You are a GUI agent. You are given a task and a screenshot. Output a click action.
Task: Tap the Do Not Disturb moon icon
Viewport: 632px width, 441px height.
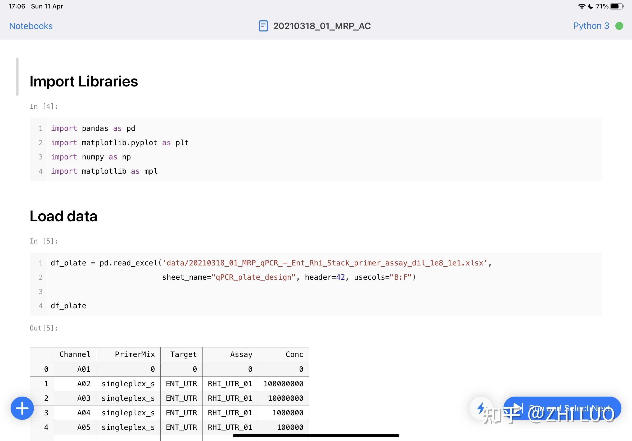coord(591,6)
